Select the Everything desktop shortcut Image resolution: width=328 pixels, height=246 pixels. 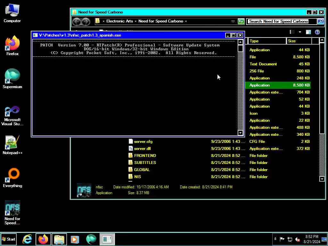(x=12, y=178)
